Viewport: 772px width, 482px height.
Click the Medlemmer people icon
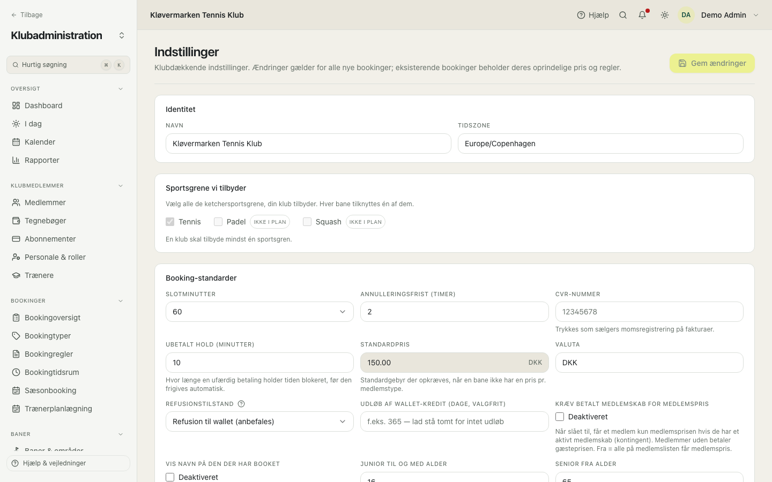pyautogui.click(x=16, y=202)
